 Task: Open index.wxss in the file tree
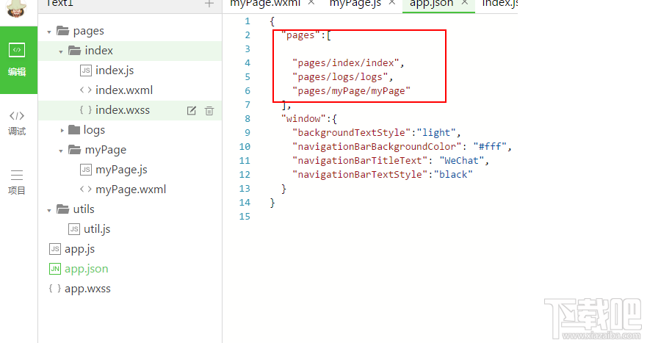[130, 110]
